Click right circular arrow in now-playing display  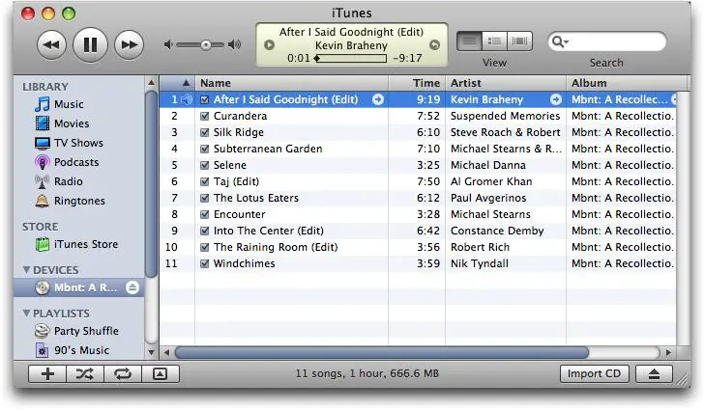click(x=434, y=44)
